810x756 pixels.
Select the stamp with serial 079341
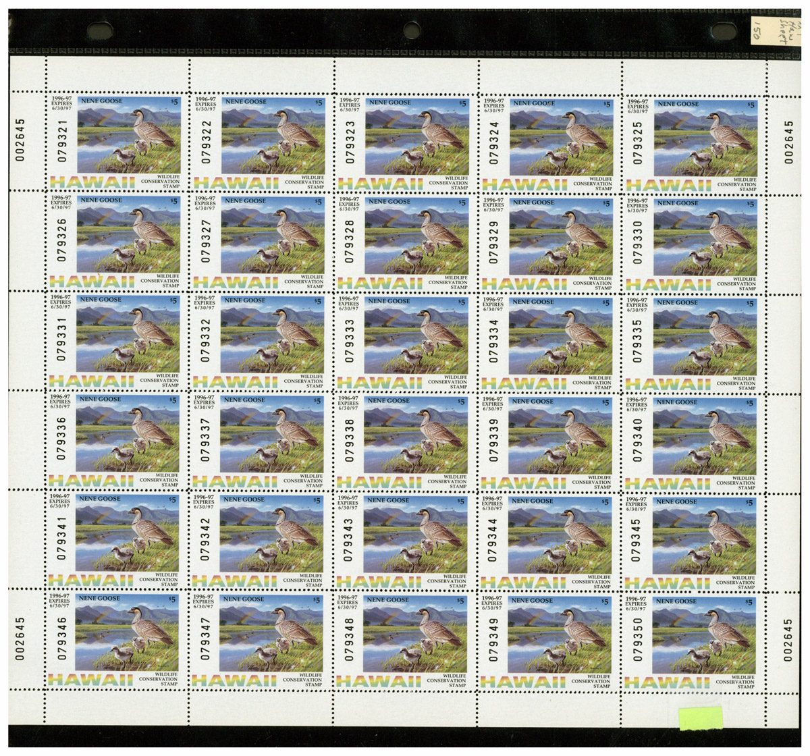coord(115,540)
